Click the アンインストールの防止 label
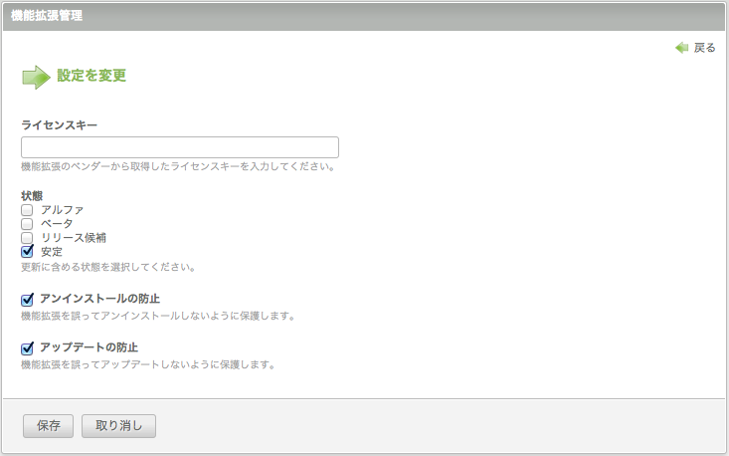 [x=100, y=299]
